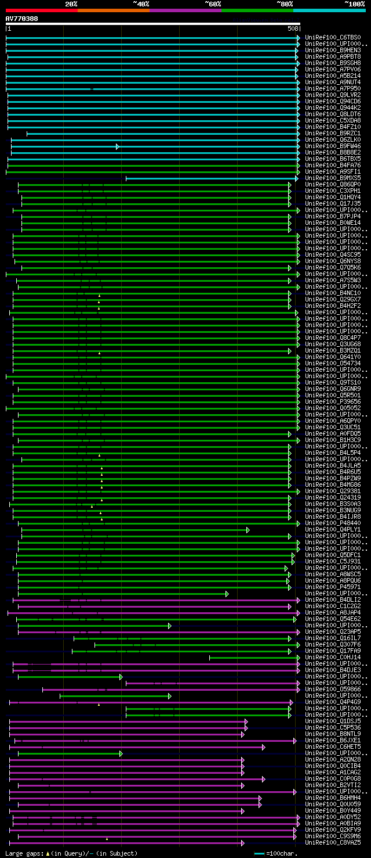Choose the UniRef100_Q17J35 entry
The width and height of the screenshot is (371, 858).
(x=332, y=204)
